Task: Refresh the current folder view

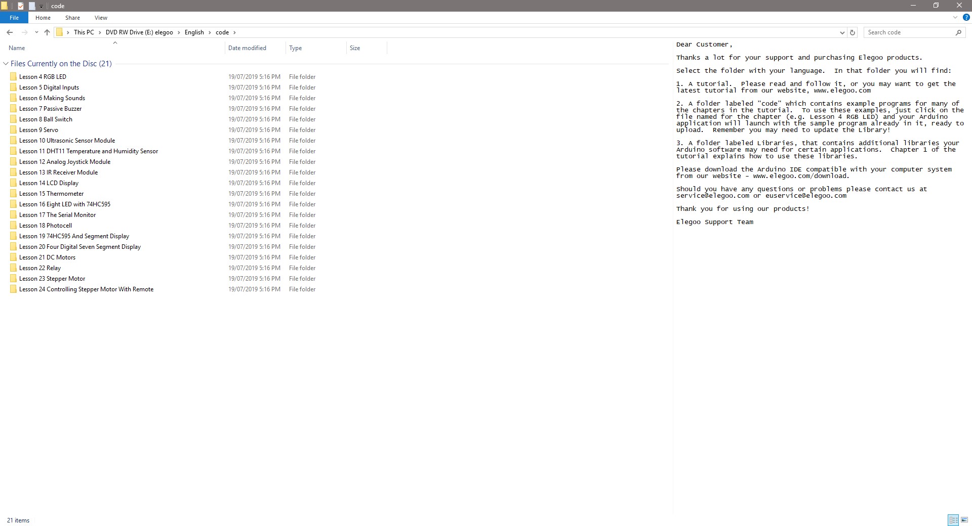Action: click(853, 32)
